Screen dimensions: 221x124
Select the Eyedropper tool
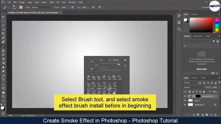3,38
